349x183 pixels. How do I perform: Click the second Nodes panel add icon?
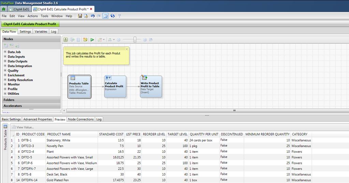tap(12, 46)
